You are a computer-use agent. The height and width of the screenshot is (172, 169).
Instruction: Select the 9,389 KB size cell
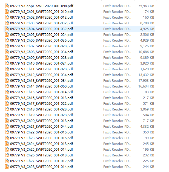point(147,58)
